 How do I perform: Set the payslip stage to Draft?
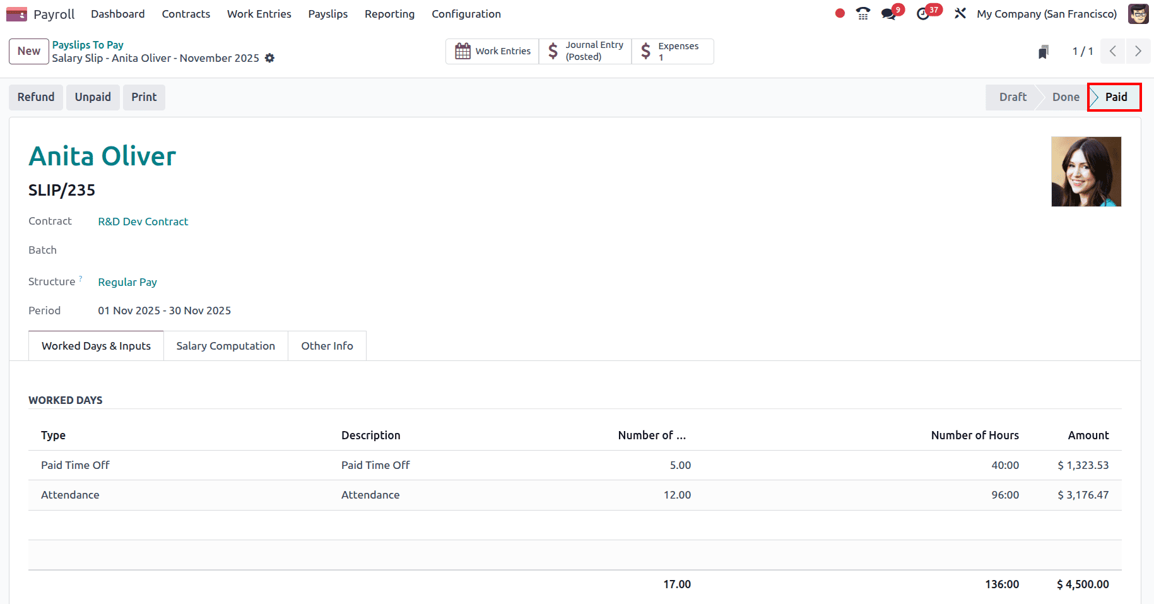[1012, 97]
